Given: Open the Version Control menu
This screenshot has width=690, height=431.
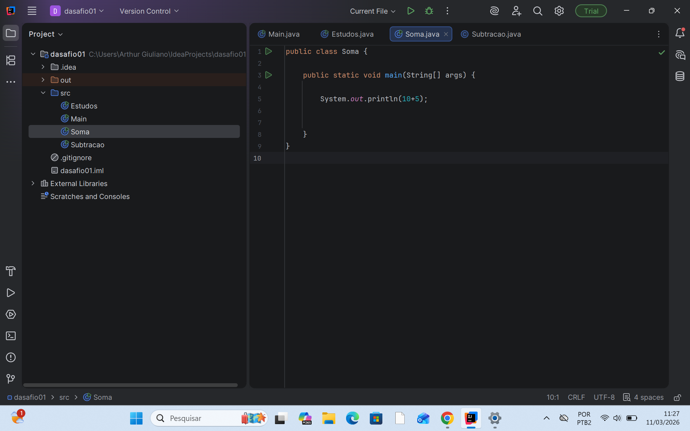Looking at the screenshot, I should (149, 11).
